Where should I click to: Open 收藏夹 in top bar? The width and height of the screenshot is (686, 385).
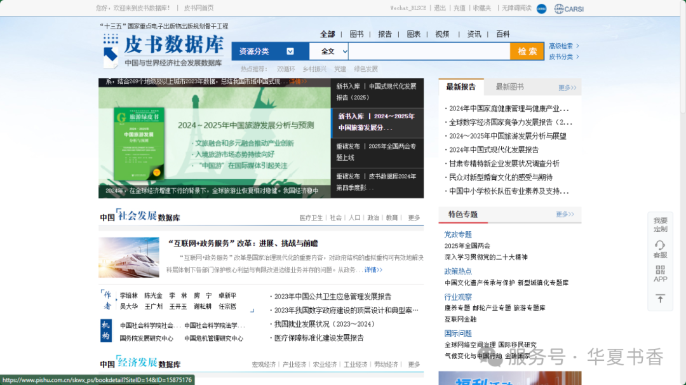(x=482, y=8)
